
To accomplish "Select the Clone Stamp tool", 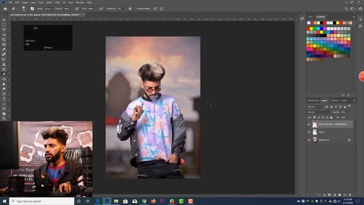I will click(4, 64).
